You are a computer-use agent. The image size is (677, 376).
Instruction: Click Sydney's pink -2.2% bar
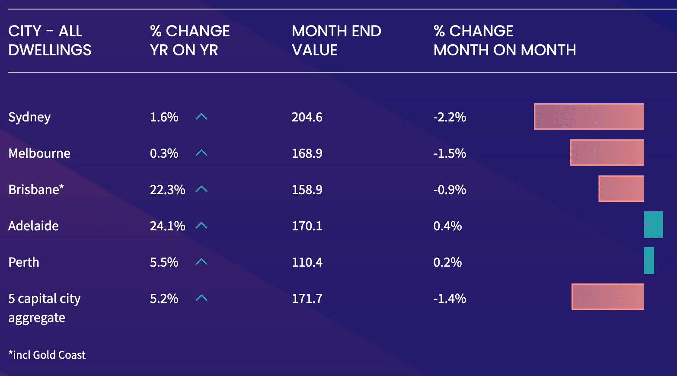pos(588,116)
